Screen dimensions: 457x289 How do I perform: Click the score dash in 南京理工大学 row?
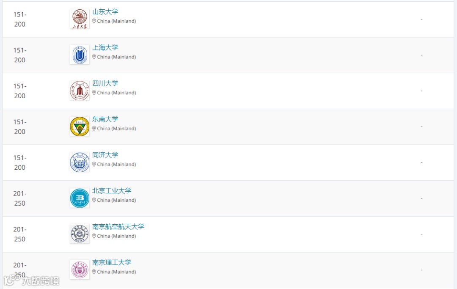pyautogui.click(x=421, y=270)
